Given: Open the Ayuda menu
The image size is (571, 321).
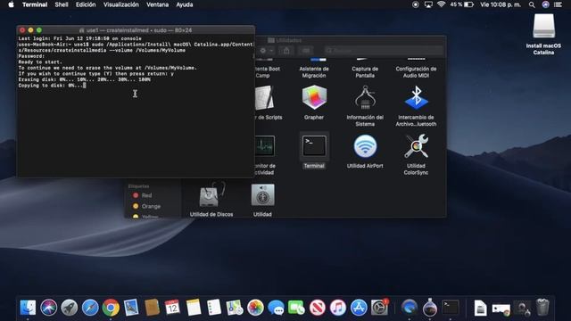Looking at the screenshot, I should 185,4.
